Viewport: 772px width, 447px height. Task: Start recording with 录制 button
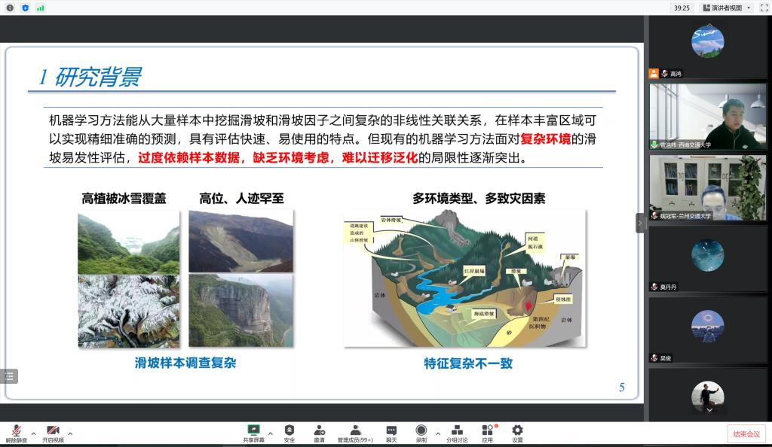[421, 433]
